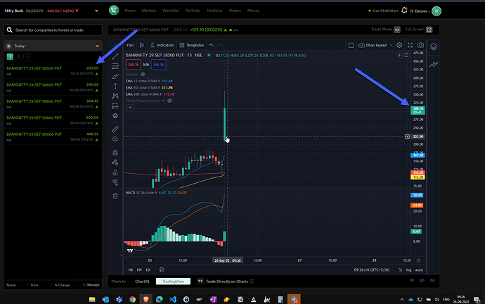The height and width of the screenshot is (304, 485).
Task: Show hidden system tray icons
Action: coord(402,299)
